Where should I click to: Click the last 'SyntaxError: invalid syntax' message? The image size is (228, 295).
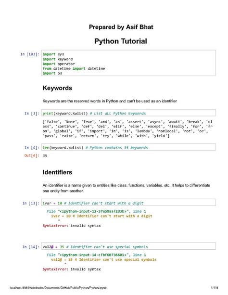pyautogui.click(x=72, y=269)
